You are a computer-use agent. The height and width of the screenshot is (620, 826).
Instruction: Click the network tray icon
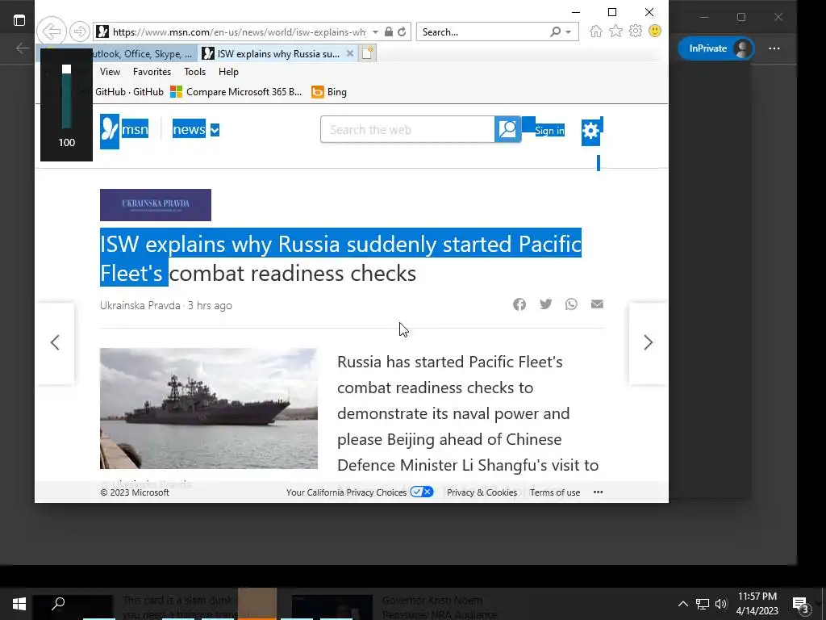703,604
